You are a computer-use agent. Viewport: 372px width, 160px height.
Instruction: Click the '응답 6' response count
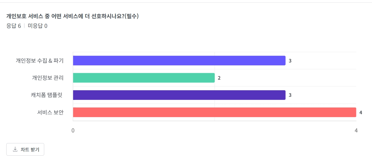[x=14, y=26]
